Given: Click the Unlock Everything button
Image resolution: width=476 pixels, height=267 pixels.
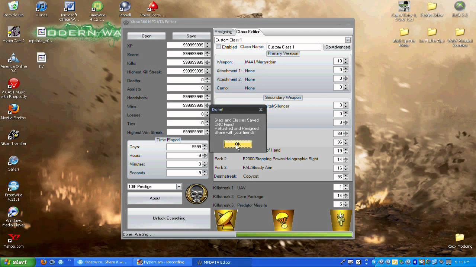Looking at the screenshot, I should (169, 218).
